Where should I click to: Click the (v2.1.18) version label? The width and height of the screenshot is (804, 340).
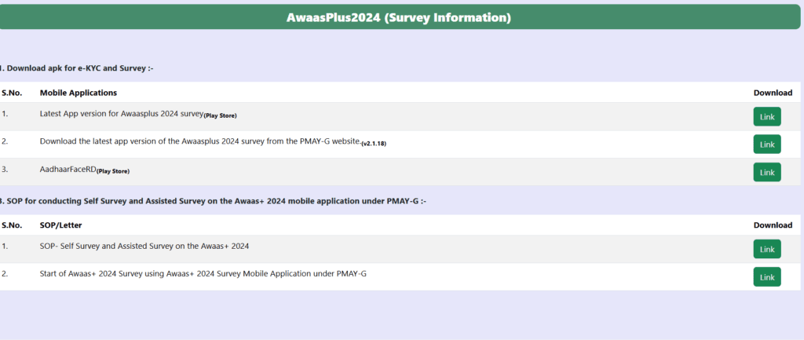(x=374, y=144)
